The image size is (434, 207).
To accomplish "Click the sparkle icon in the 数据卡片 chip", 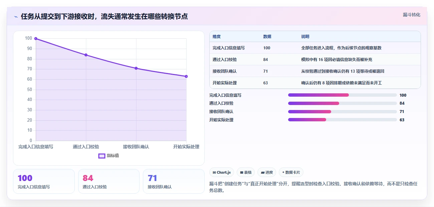I will [283, 172].
